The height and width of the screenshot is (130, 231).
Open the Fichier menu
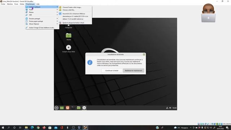(x=3, y=4)
